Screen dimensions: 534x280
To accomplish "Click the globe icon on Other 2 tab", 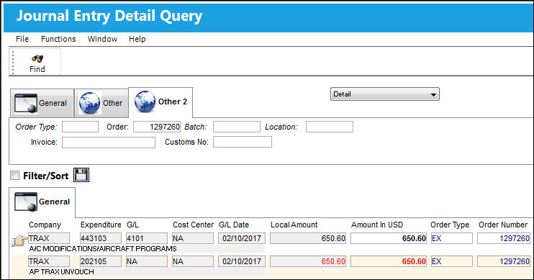I will pyautogui.click(x=145, y=101).
